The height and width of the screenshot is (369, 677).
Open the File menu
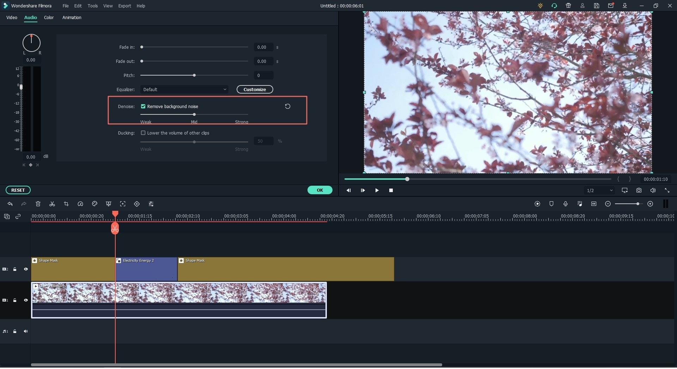pos(66,6)
